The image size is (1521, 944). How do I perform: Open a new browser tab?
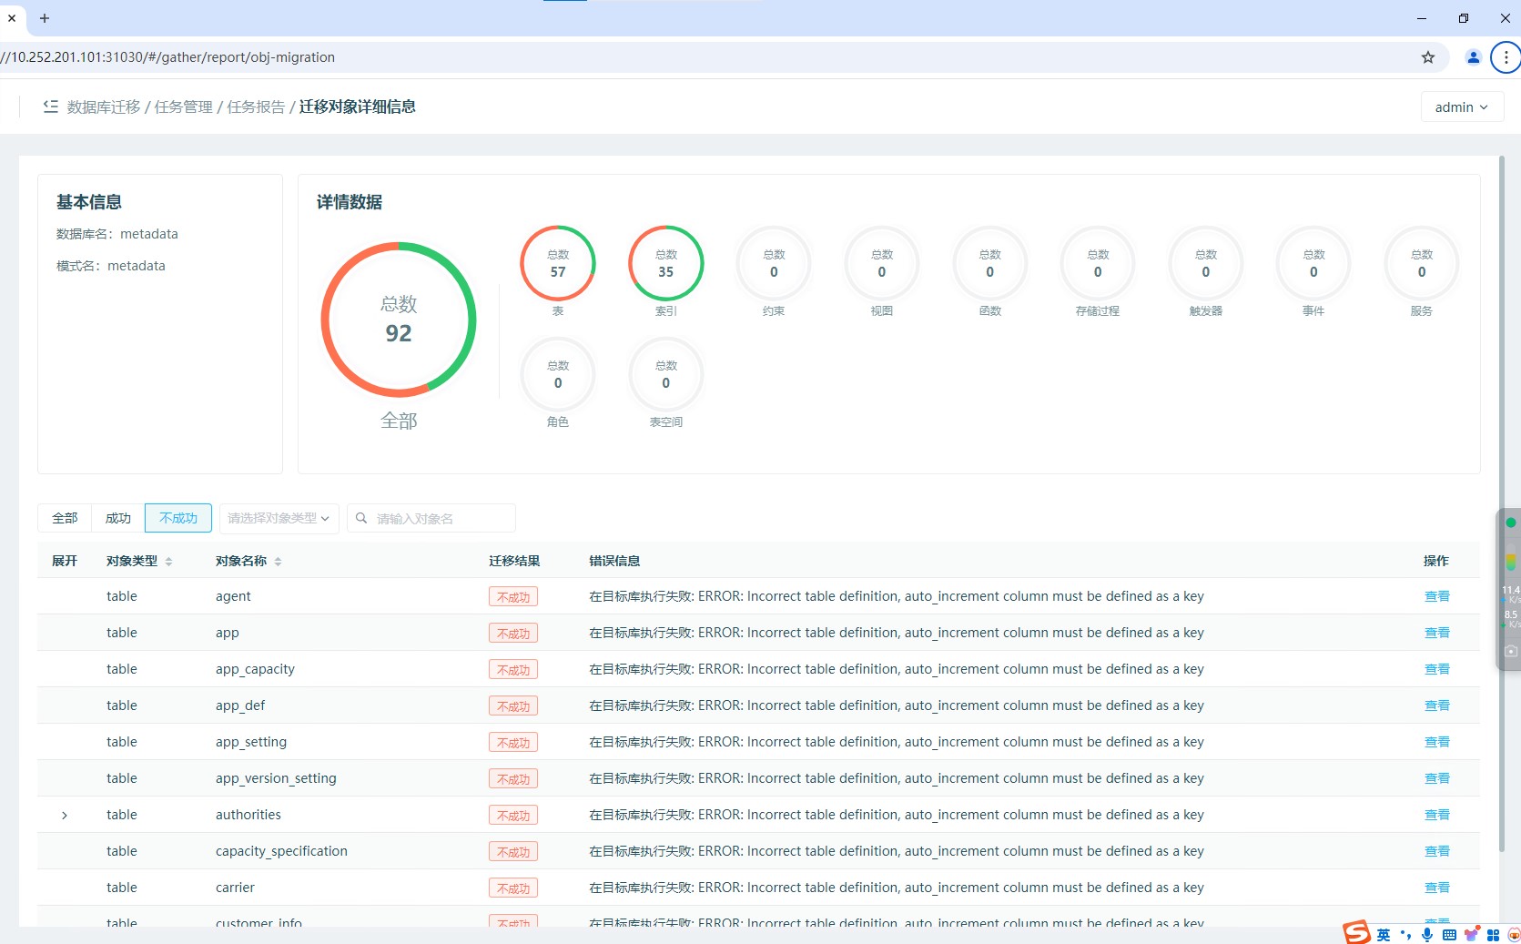[x=44, y=18]
